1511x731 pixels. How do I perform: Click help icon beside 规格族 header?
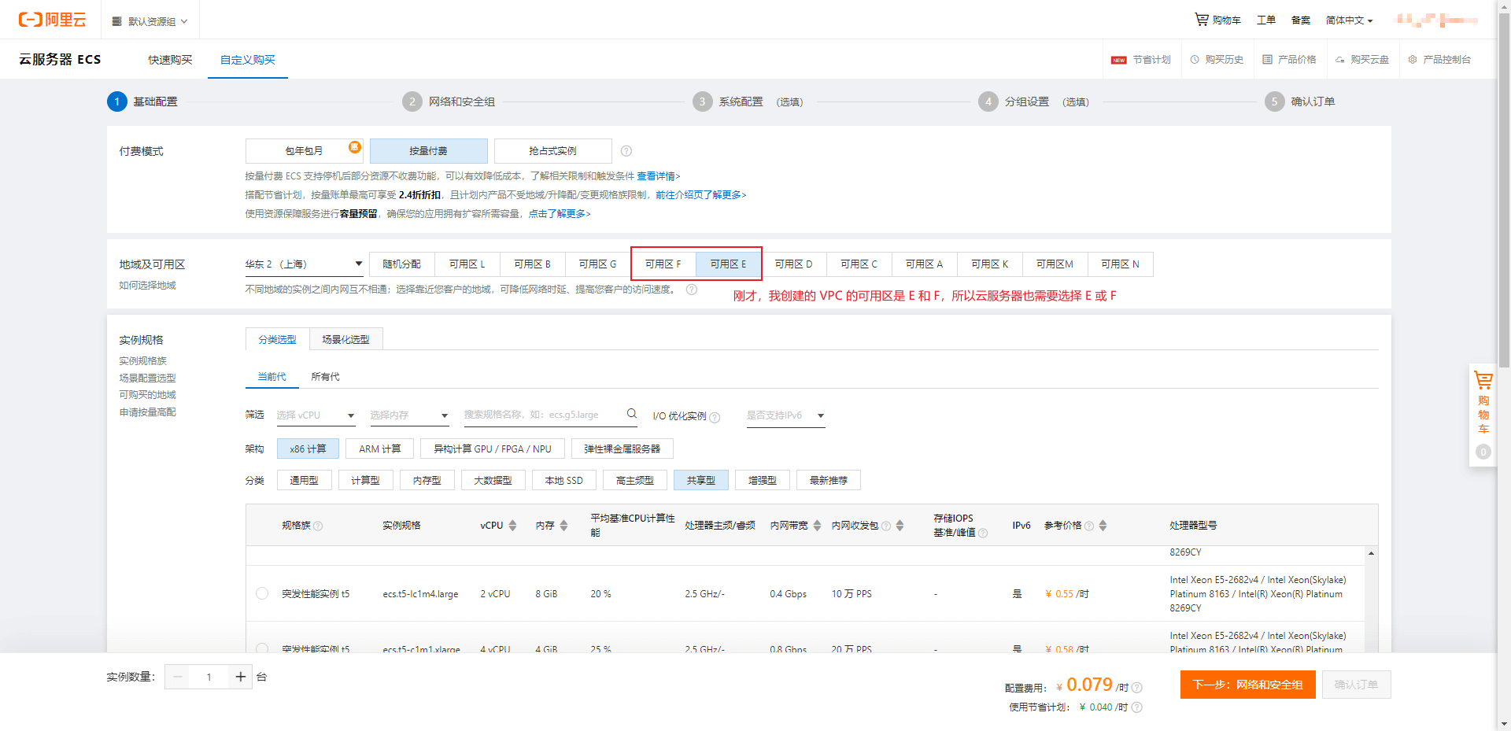318,526
